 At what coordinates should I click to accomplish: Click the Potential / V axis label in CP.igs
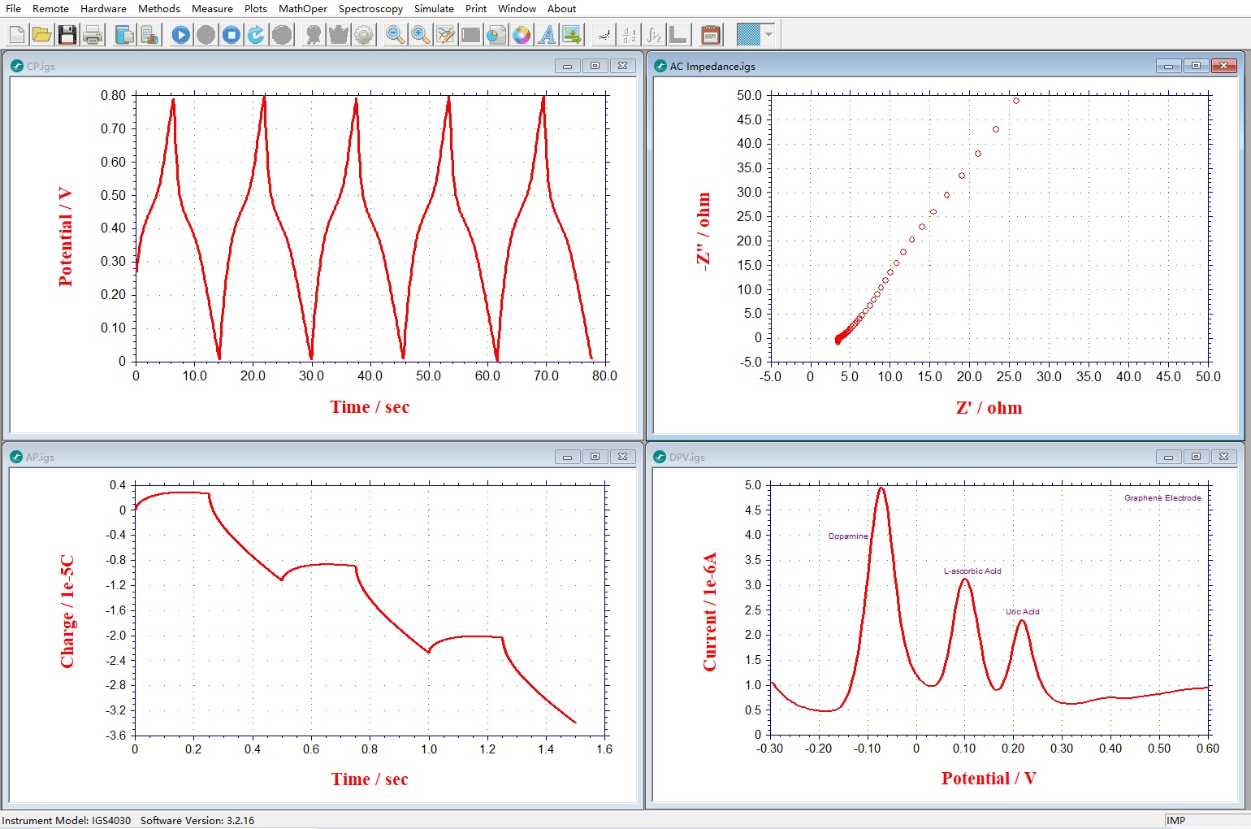[x=65, y=237]
